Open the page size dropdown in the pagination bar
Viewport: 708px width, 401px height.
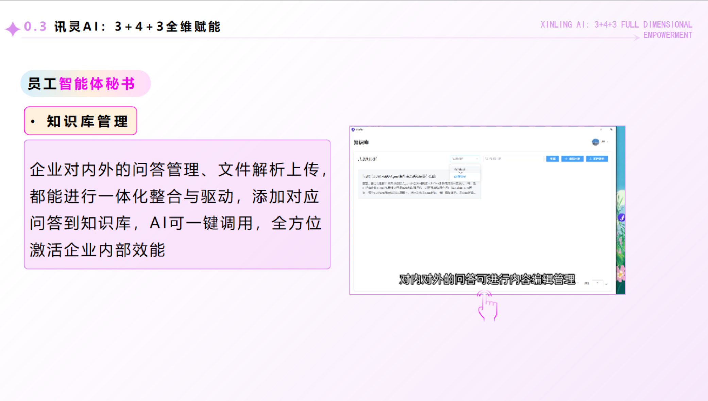(x=597, y=283)
